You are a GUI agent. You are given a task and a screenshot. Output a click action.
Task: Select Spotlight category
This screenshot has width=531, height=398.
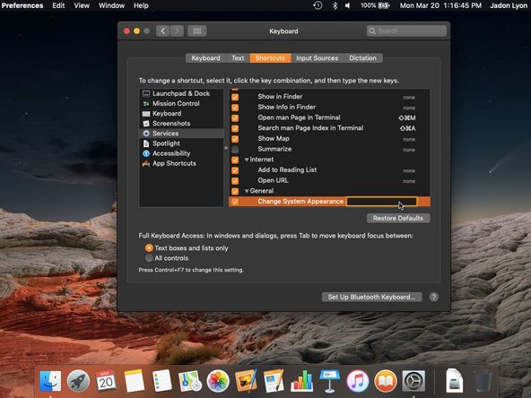(x=181, y=143)
